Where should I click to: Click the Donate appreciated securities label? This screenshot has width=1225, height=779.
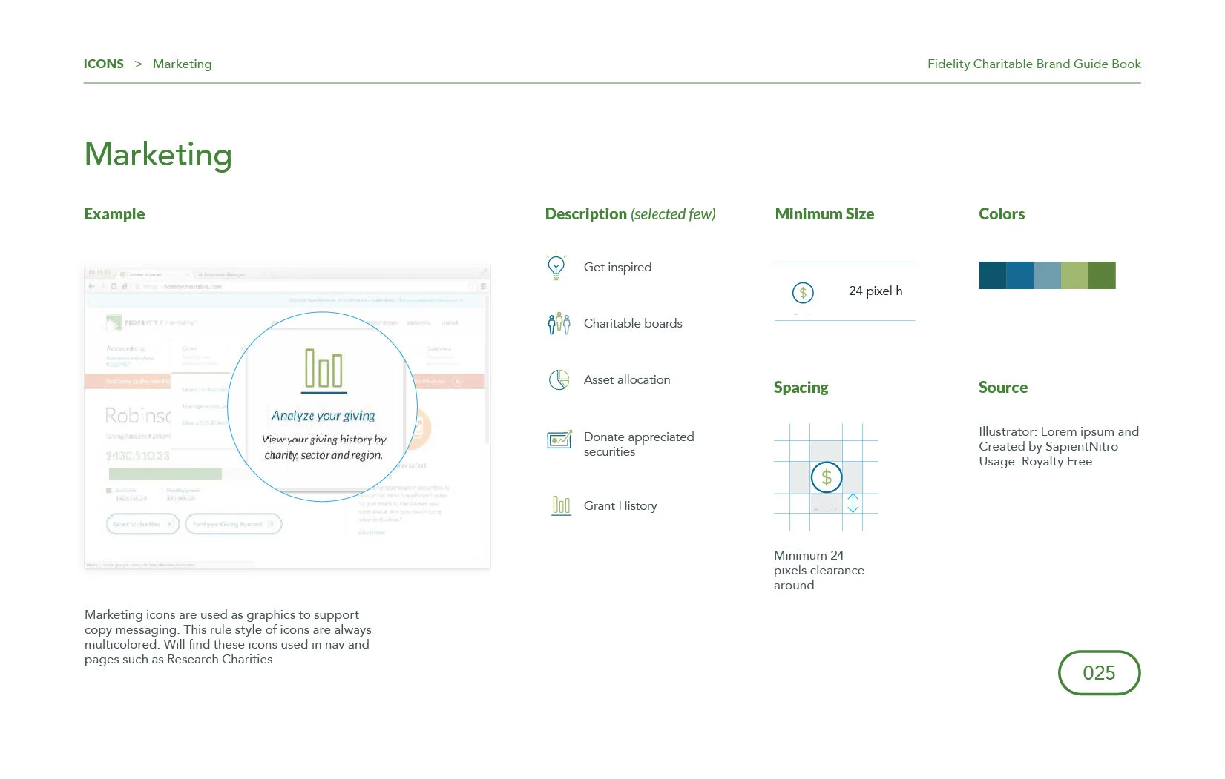(x=639, y=444)
